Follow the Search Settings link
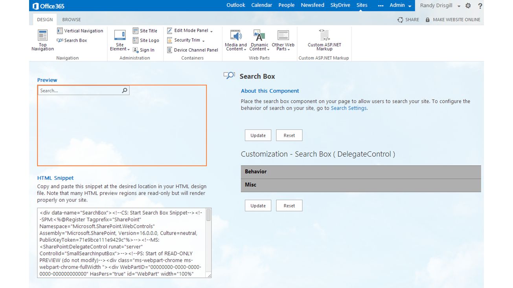The width and height of the screenshot is (513, 288). [x=349, y=108]
